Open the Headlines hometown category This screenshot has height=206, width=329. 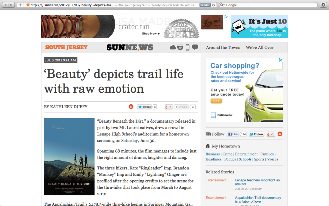click(213, 159)
